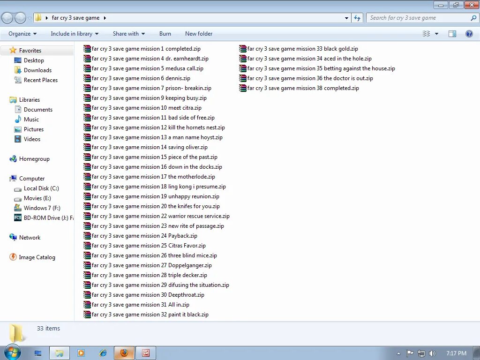Click the refresh button beside address bar
The image size is (480, 360).
(357, 18)
